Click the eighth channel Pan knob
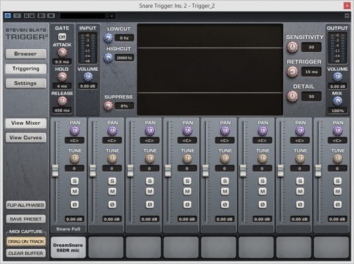This screenshot has height=264, width=354. tap(337, 131)
